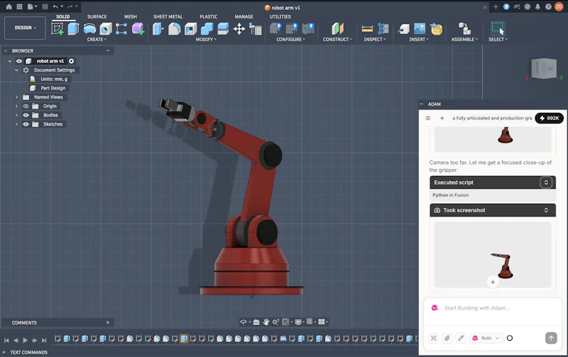Open the Auto model dropdown in Adam
This screenshot has height=357, width=568.
tap(486, 338)
